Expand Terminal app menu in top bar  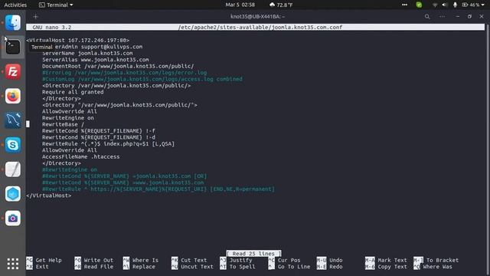[56, 5]
